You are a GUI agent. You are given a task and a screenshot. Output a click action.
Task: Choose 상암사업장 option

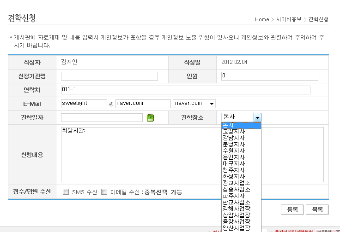(241, 215)
